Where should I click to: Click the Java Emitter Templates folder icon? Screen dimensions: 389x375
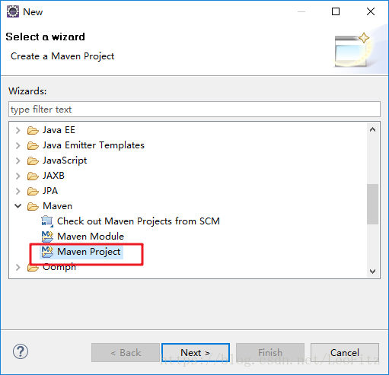pos(33,146)
